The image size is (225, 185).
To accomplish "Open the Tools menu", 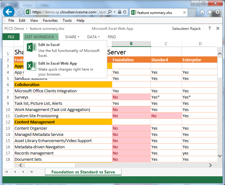I will (x=67, y=21).
